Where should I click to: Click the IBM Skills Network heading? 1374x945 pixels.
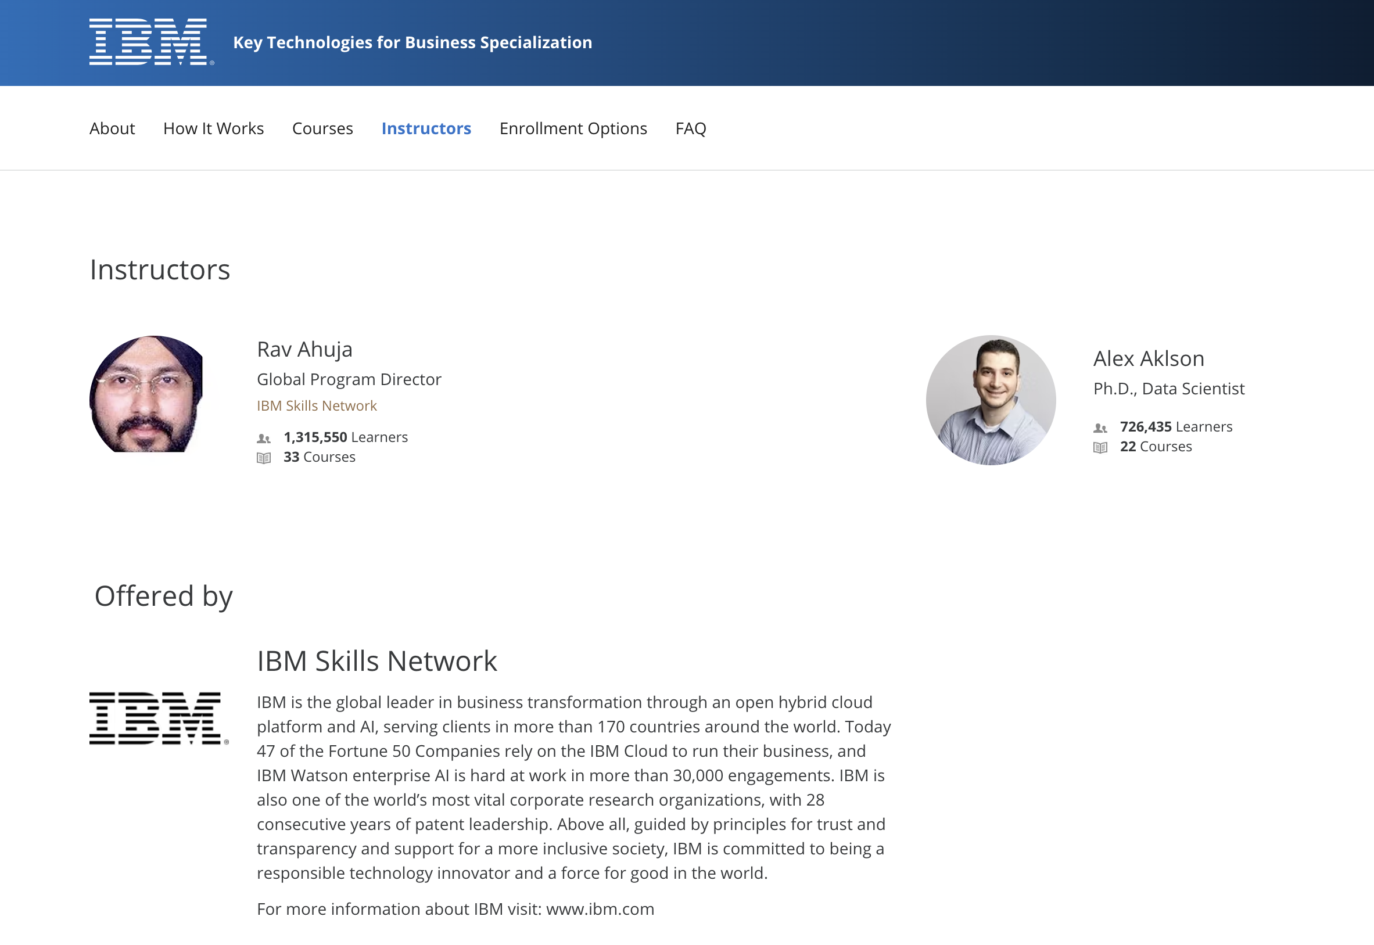[376, 661]
